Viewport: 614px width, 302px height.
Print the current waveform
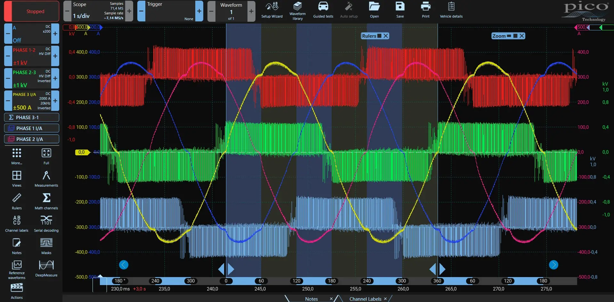point(425,10)
